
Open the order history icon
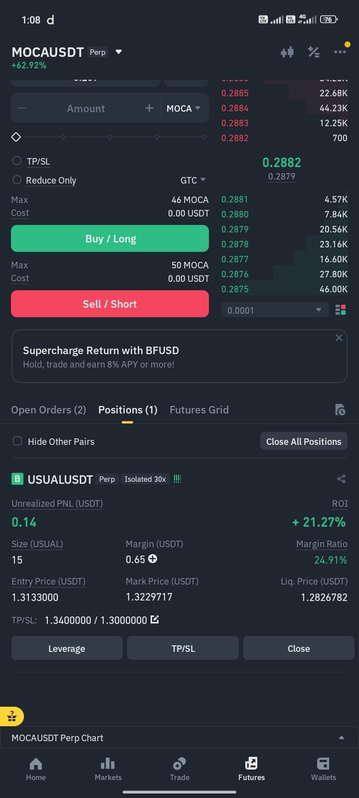pos(340,410)
